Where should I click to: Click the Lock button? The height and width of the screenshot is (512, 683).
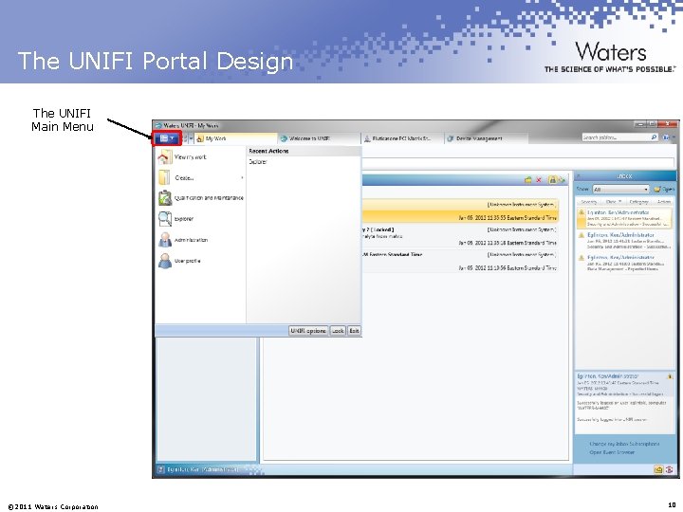[338, 331]
